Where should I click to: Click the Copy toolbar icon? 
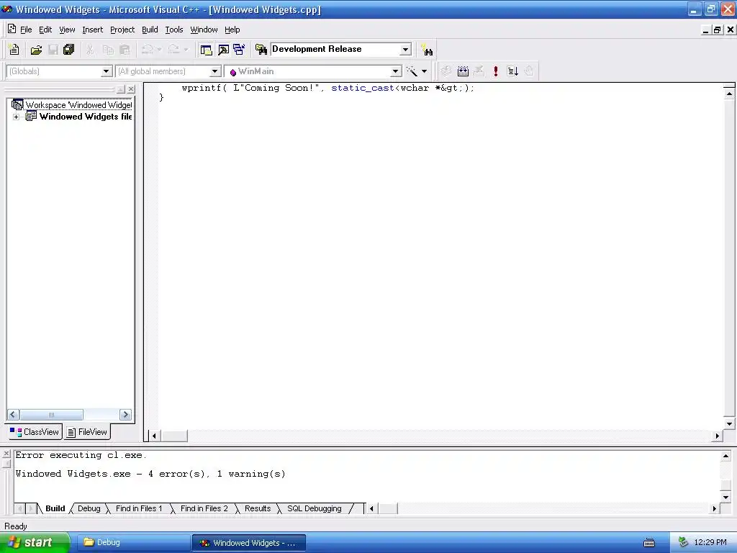click(108, 50)
